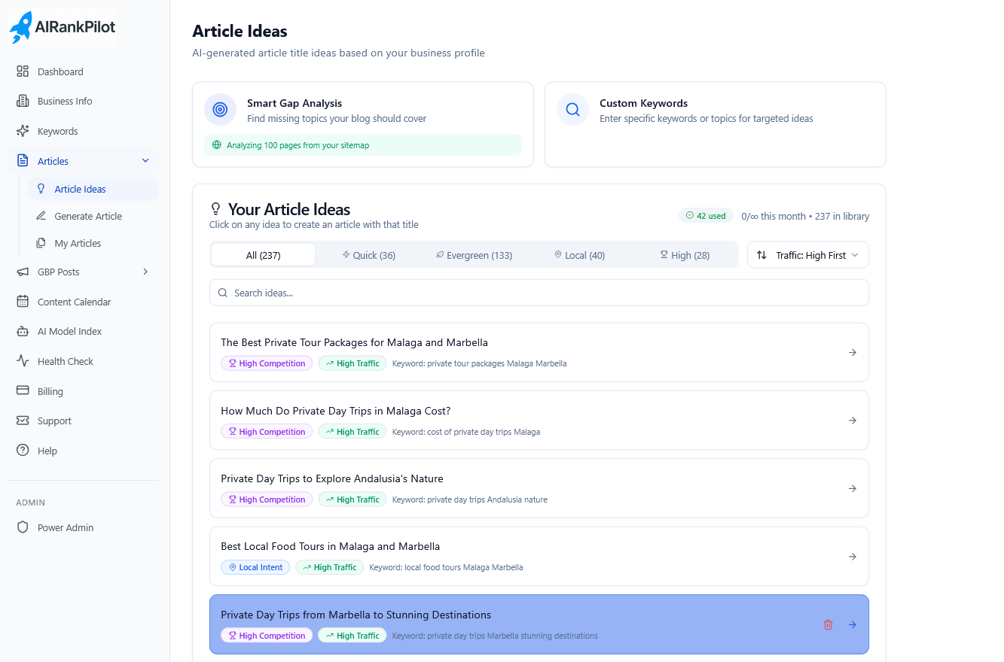Viewport: 1004px width, 662px height.
Task: Open the Content Calendar icon
Action: (x=22, y=302)
